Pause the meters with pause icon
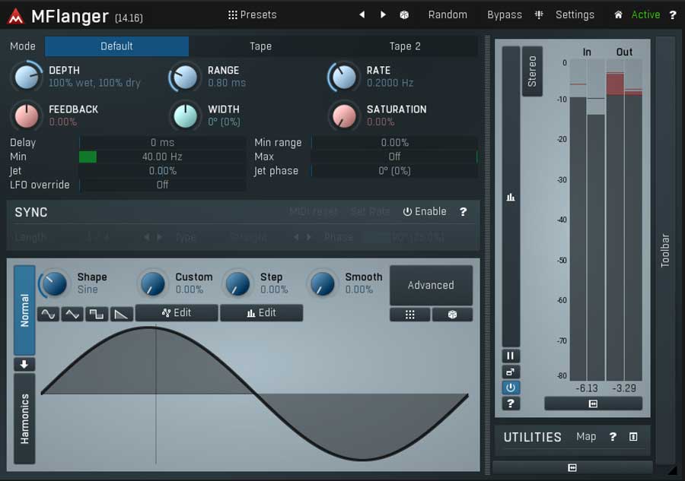The height and width of the screenshot is (481, 685). click(511, 356)
